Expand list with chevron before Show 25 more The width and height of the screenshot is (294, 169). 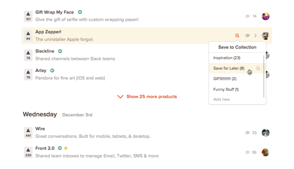(x=120, y=97)
